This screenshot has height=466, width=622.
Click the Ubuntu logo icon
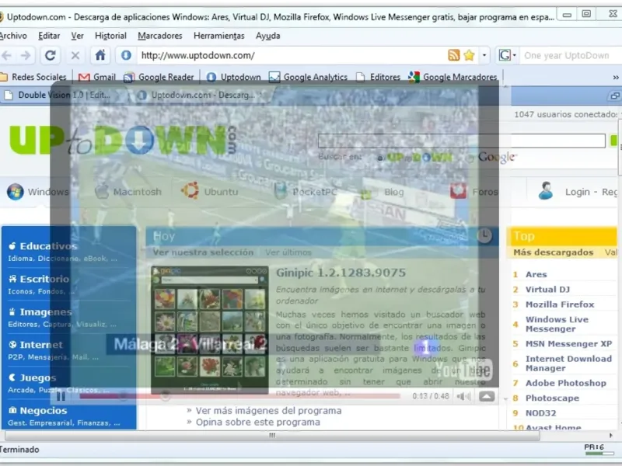click(x=190, y=190)
